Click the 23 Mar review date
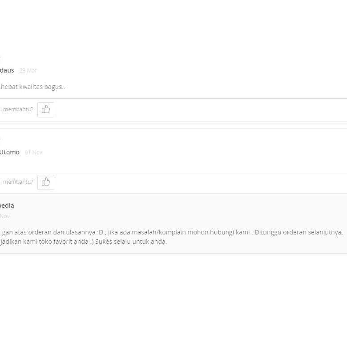Viewport: 347px width, 347px height. pyautogui.click(x=28, y=71)
